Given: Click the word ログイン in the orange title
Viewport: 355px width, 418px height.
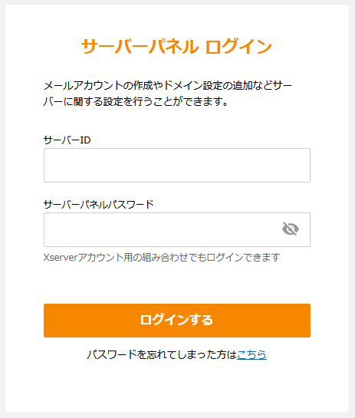Looking at the screenshot, I should 238,46.
